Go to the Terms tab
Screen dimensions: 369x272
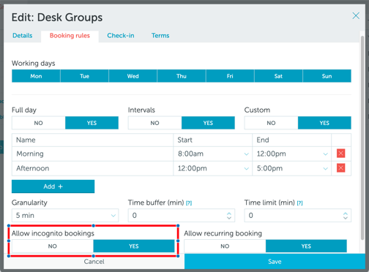[x=160, y=36]
